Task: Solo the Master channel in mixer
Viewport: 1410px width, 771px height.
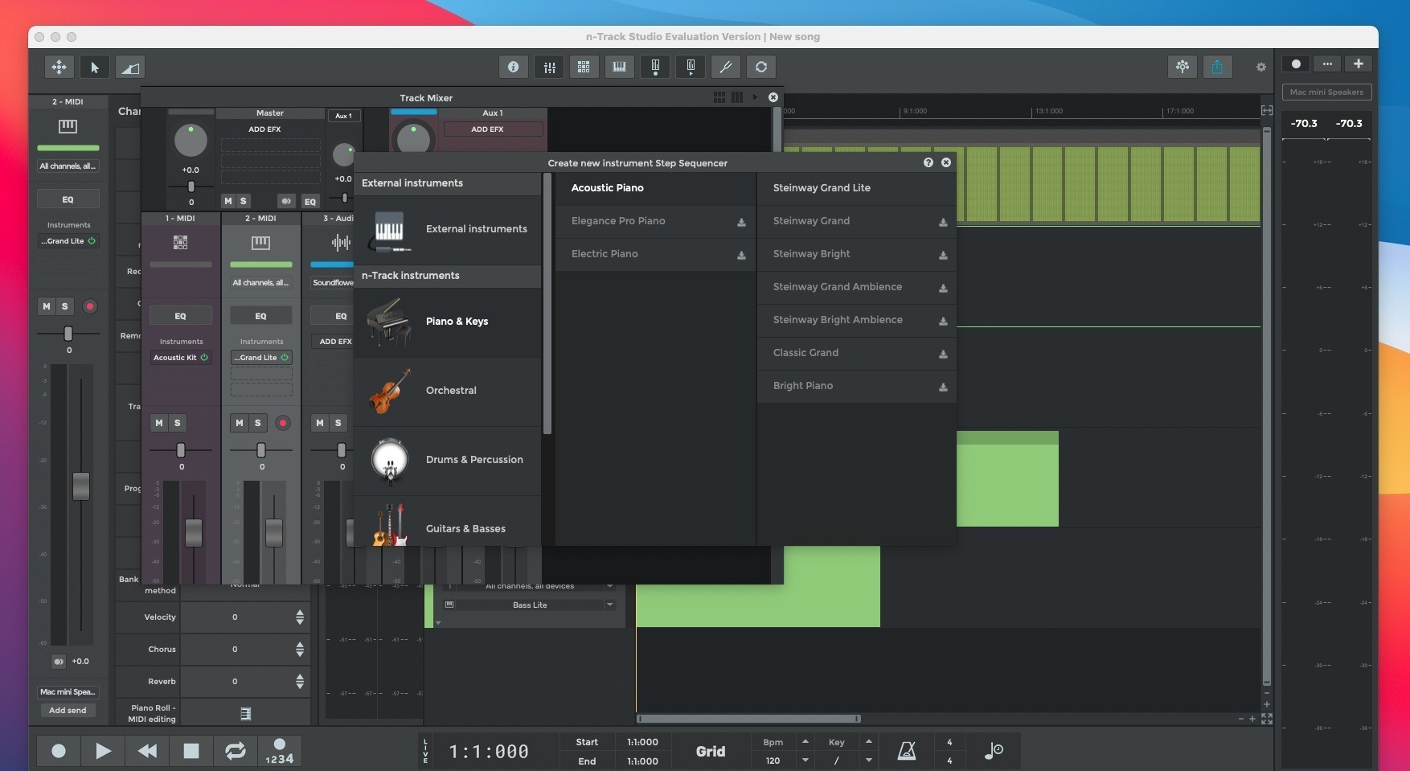Action: tap(244, 201)
